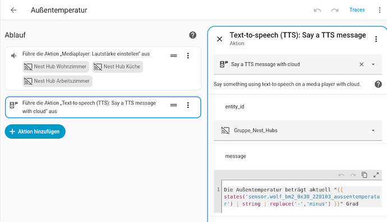Click the TTS speaker icon in action card
This screenshot has width=387, height=222.
click(13, 105)
